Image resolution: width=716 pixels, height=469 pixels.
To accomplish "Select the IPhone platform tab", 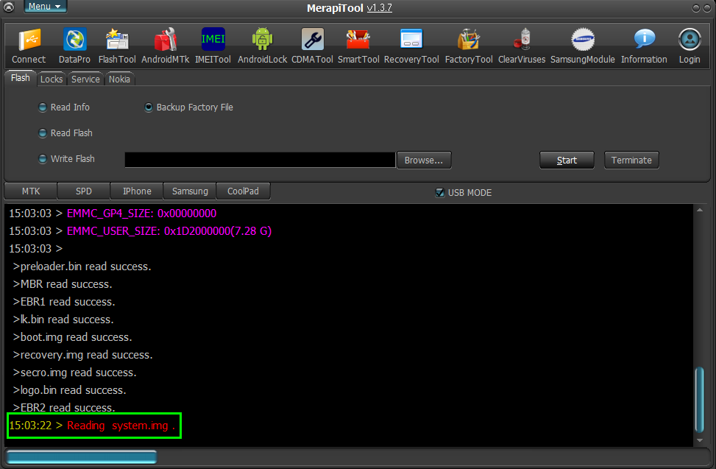I will (137, 191).
